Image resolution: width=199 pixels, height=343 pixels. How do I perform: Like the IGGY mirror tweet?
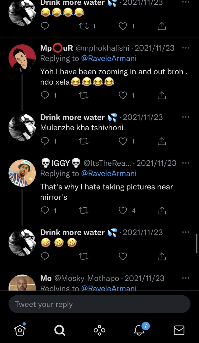[123, 211]
